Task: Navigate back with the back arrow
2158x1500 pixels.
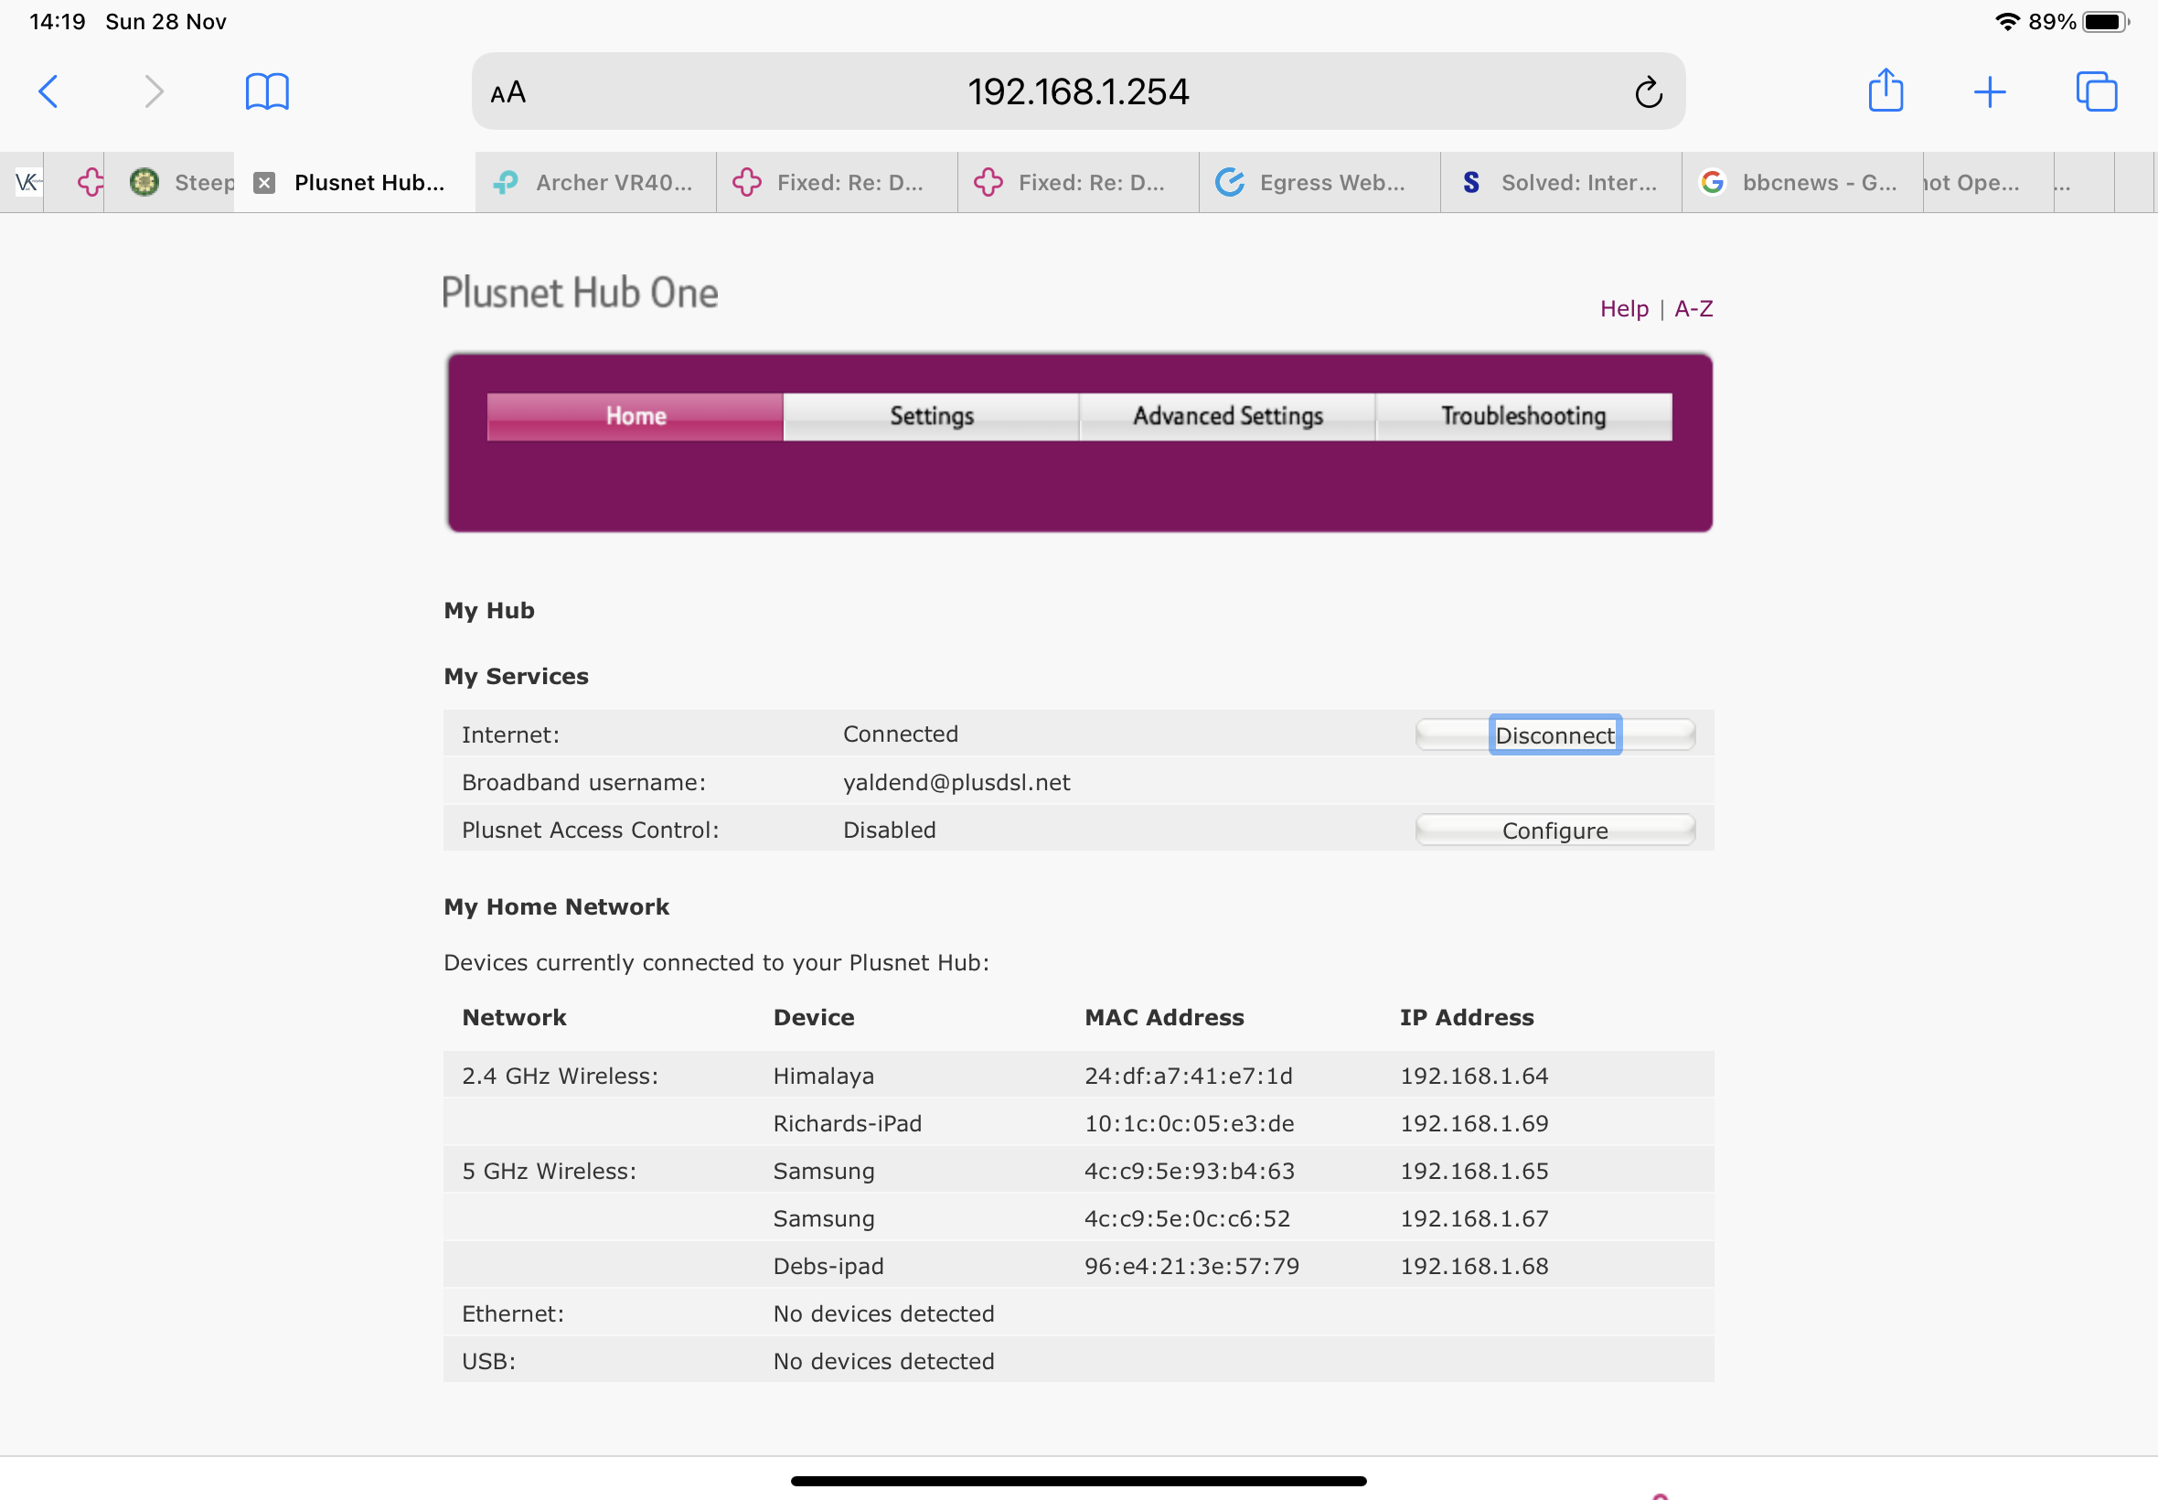Action: (x=48, y=91)
